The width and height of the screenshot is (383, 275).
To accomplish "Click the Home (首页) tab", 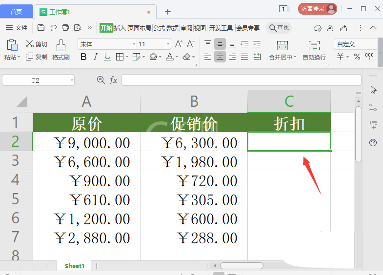I will 17,12.
